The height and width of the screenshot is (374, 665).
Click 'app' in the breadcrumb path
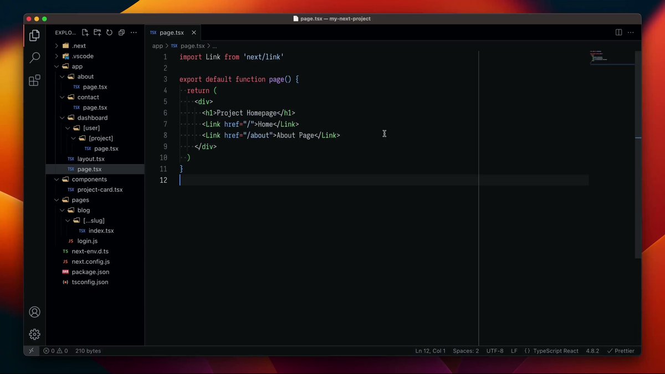[x=158, y=46]
